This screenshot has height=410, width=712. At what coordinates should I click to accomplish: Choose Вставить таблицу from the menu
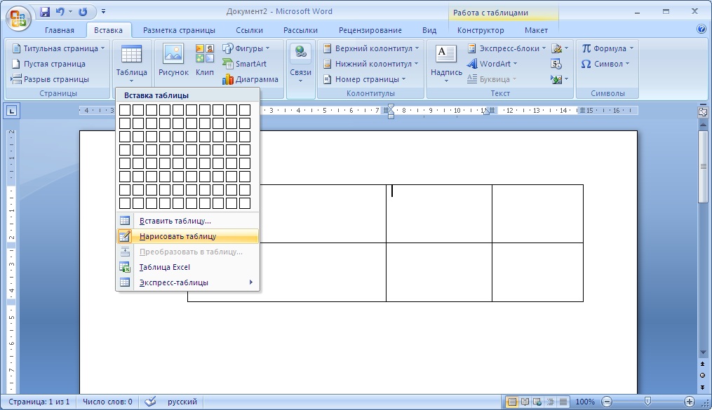[x=187, y=221]
